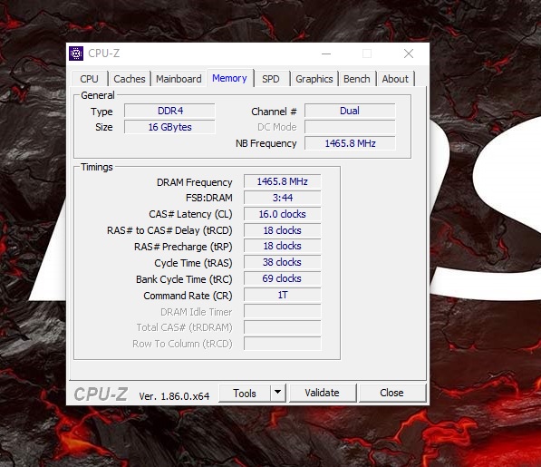Image resolution: width=541 pixels, height=467 pixels.
Task: Click the "RAS# to CAS# Delay (tRCD)" label
Action: [x=169, y=230]
